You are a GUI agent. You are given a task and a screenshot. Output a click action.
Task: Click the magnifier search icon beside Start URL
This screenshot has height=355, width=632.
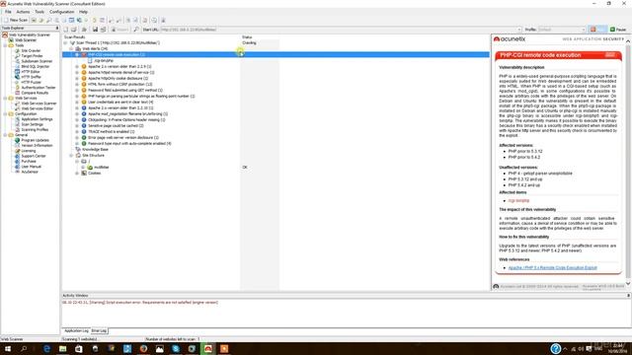click(136, 30)
